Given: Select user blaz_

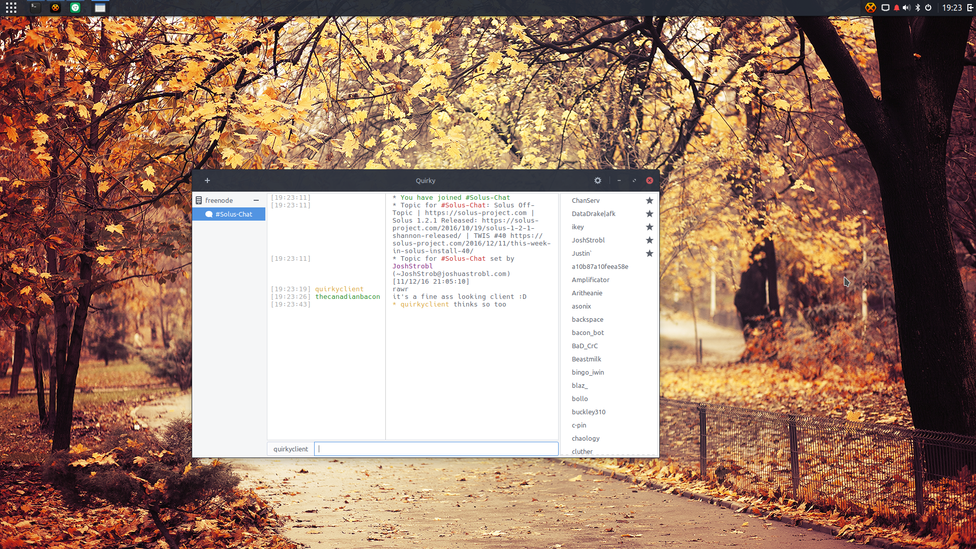Looking at the screenshot, I should pyautogui.click(x=609, y=385).
